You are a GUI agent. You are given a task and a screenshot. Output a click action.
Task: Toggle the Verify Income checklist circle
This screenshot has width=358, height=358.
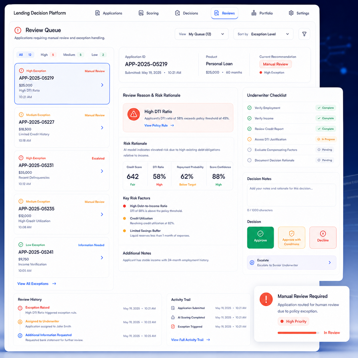[250, 118]
